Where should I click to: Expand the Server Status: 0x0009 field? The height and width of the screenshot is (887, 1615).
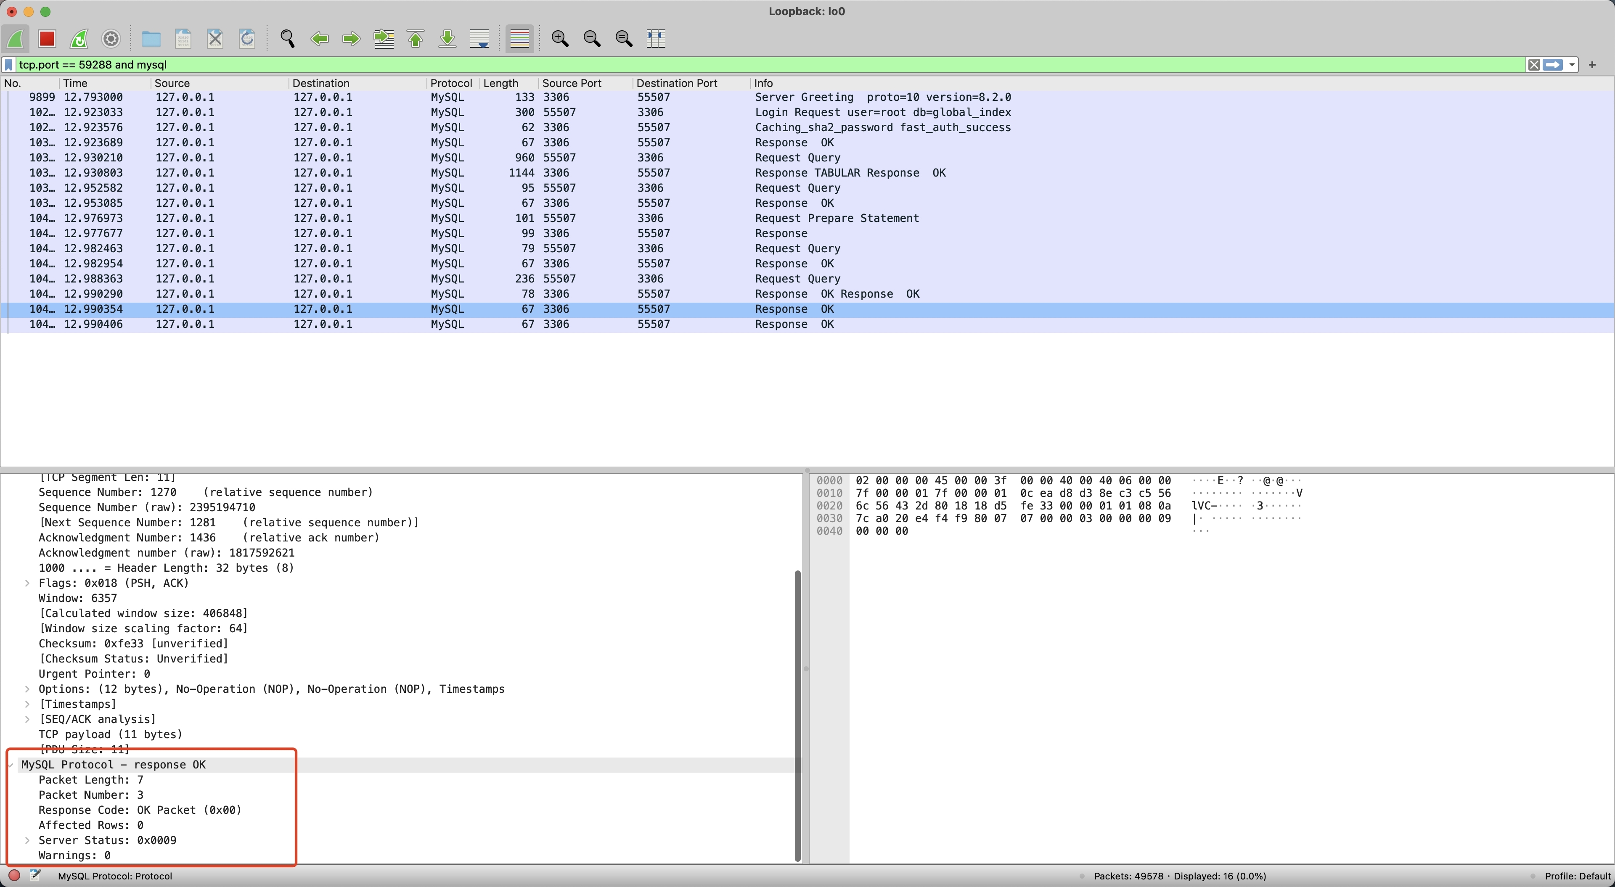pyautogui.click(x=28, y=840)
